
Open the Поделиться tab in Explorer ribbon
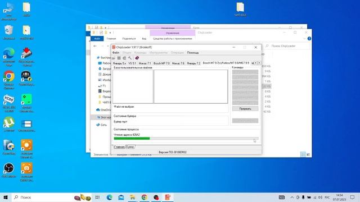point(129,39)
